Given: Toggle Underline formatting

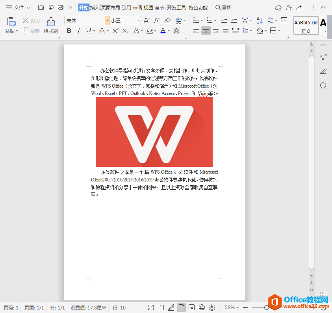Looking at the screenshot, I should [x=89, y=31].
